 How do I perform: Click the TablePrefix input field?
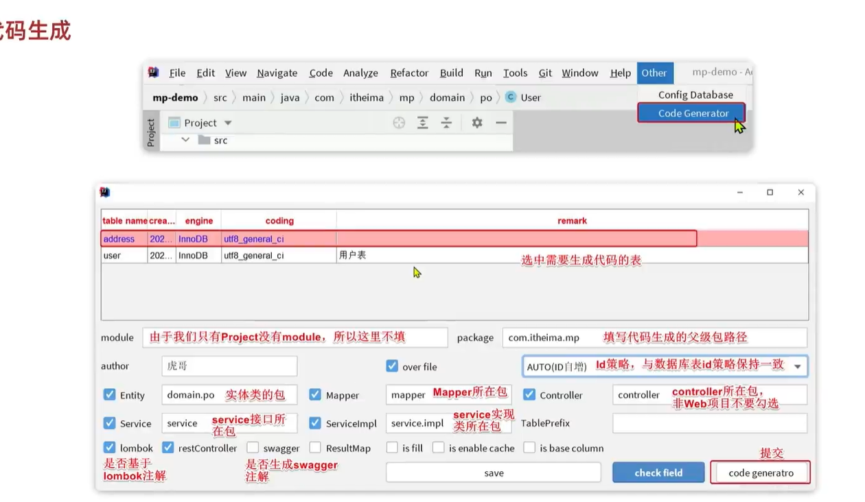(710, 423)
